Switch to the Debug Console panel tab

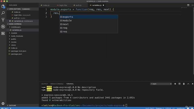point(57,84)
